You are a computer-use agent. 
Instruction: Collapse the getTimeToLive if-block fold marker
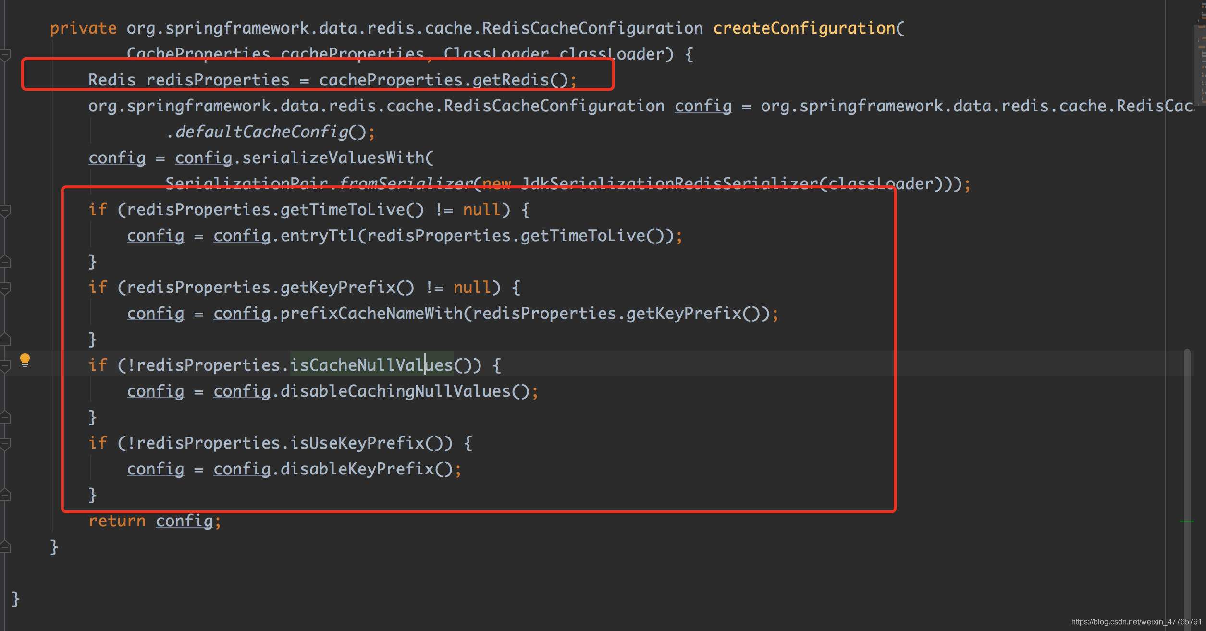tap(5, 210)
